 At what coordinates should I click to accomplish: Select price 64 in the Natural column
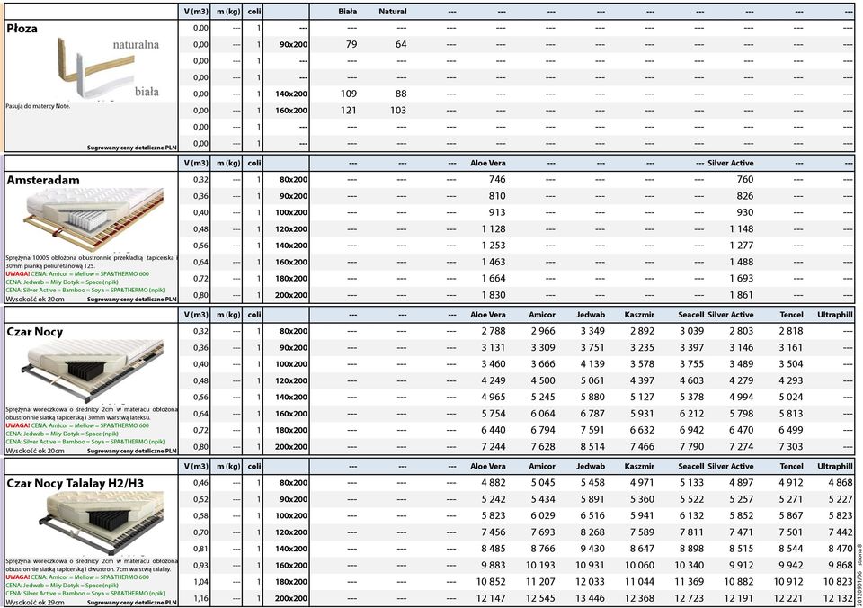401,44
